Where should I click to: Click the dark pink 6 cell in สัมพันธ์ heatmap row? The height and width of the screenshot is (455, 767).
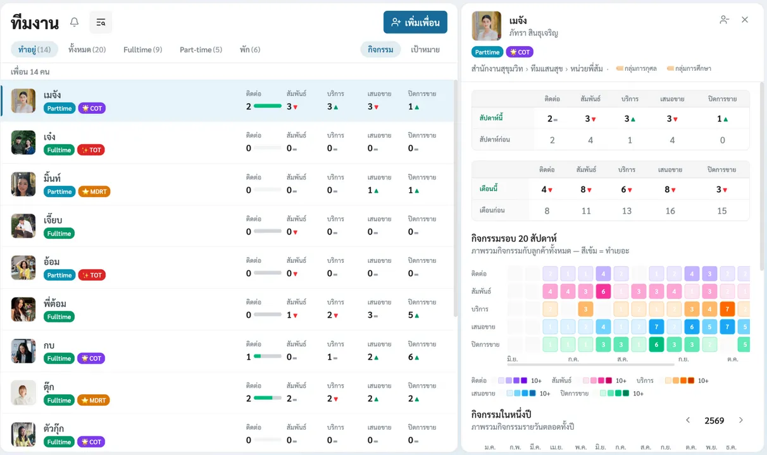[603, 291]
